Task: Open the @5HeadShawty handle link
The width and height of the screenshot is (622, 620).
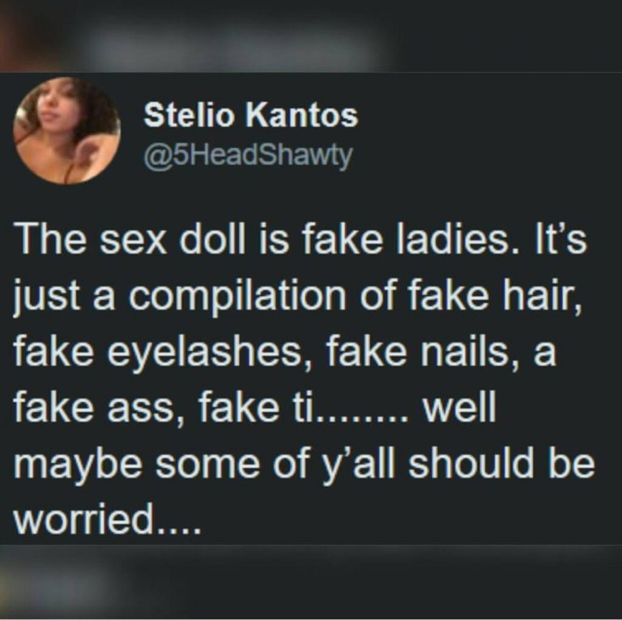Action: (x=248, y=156)
